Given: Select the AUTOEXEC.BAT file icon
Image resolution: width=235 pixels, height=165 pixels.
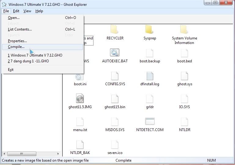Looking at the screenshot, I should point(115,53).
